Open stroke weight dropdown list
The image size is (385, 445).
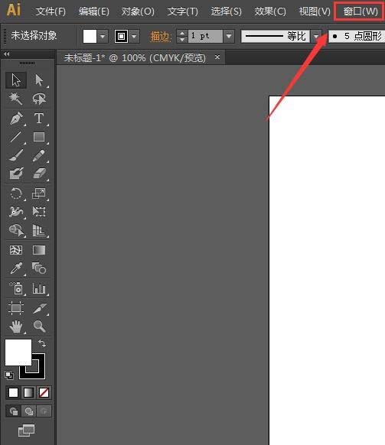tap(229, 37)
